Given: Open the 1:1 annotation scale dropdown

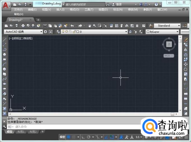Looking at the screenshot, I should [139, 137].
